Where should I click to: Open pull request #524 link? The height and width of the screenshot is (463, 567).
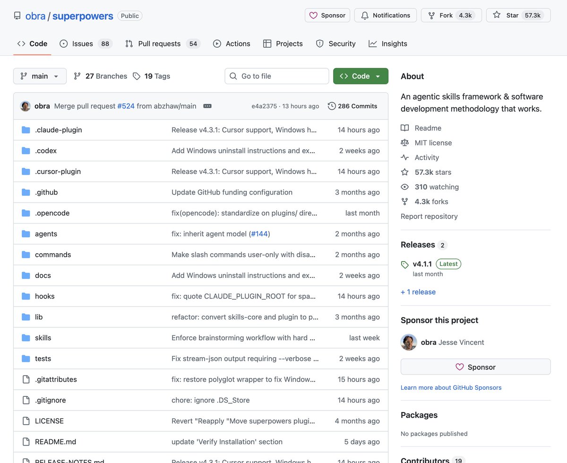pos(126,106)
